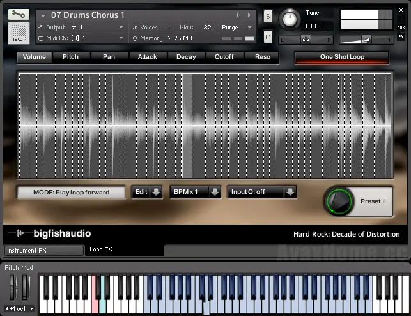Toggle the One Shot Loop button

pos(342,57)
